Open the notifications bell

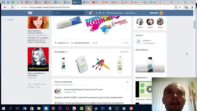click(x=90, y=13)
